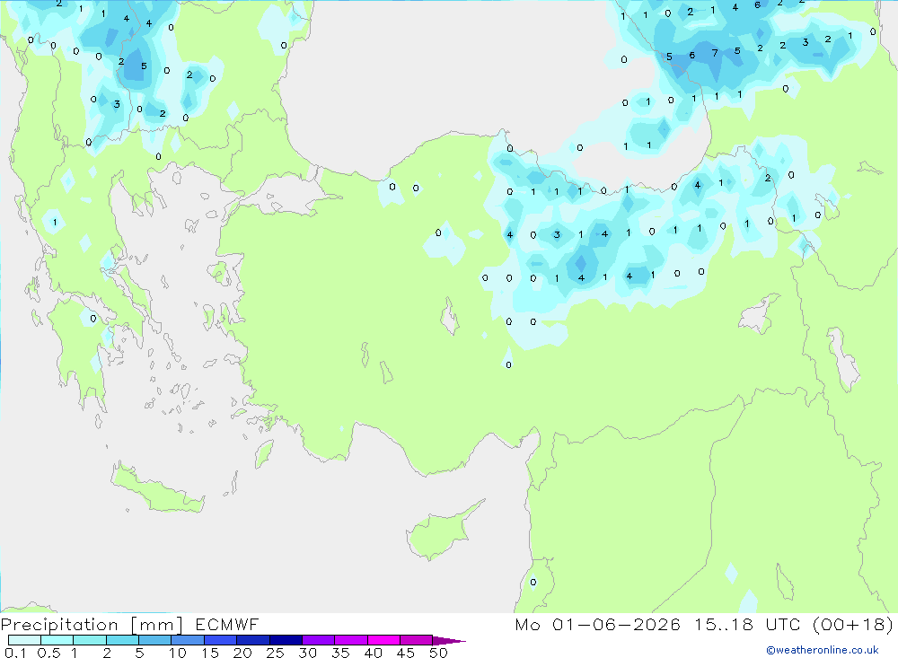Select the 15–20 mm royal blue swatch
This screenshot has height=658, width=898.
click(221, 640)
